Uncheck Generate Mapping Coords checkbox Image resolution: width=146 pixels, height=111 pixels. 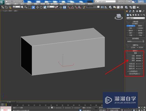[128, 71]
